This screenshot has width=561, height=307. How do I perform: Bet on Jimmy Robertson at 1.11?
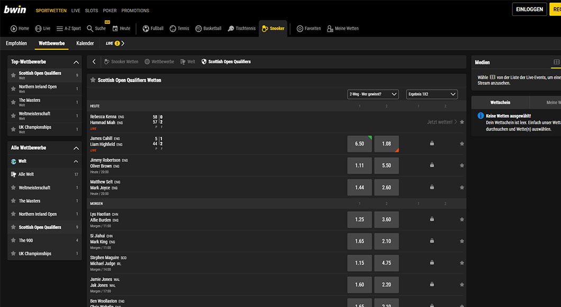coord(359,166)
